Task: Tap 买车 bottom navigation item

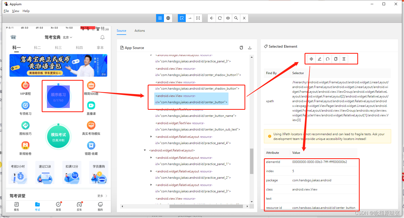Action: 79,206
